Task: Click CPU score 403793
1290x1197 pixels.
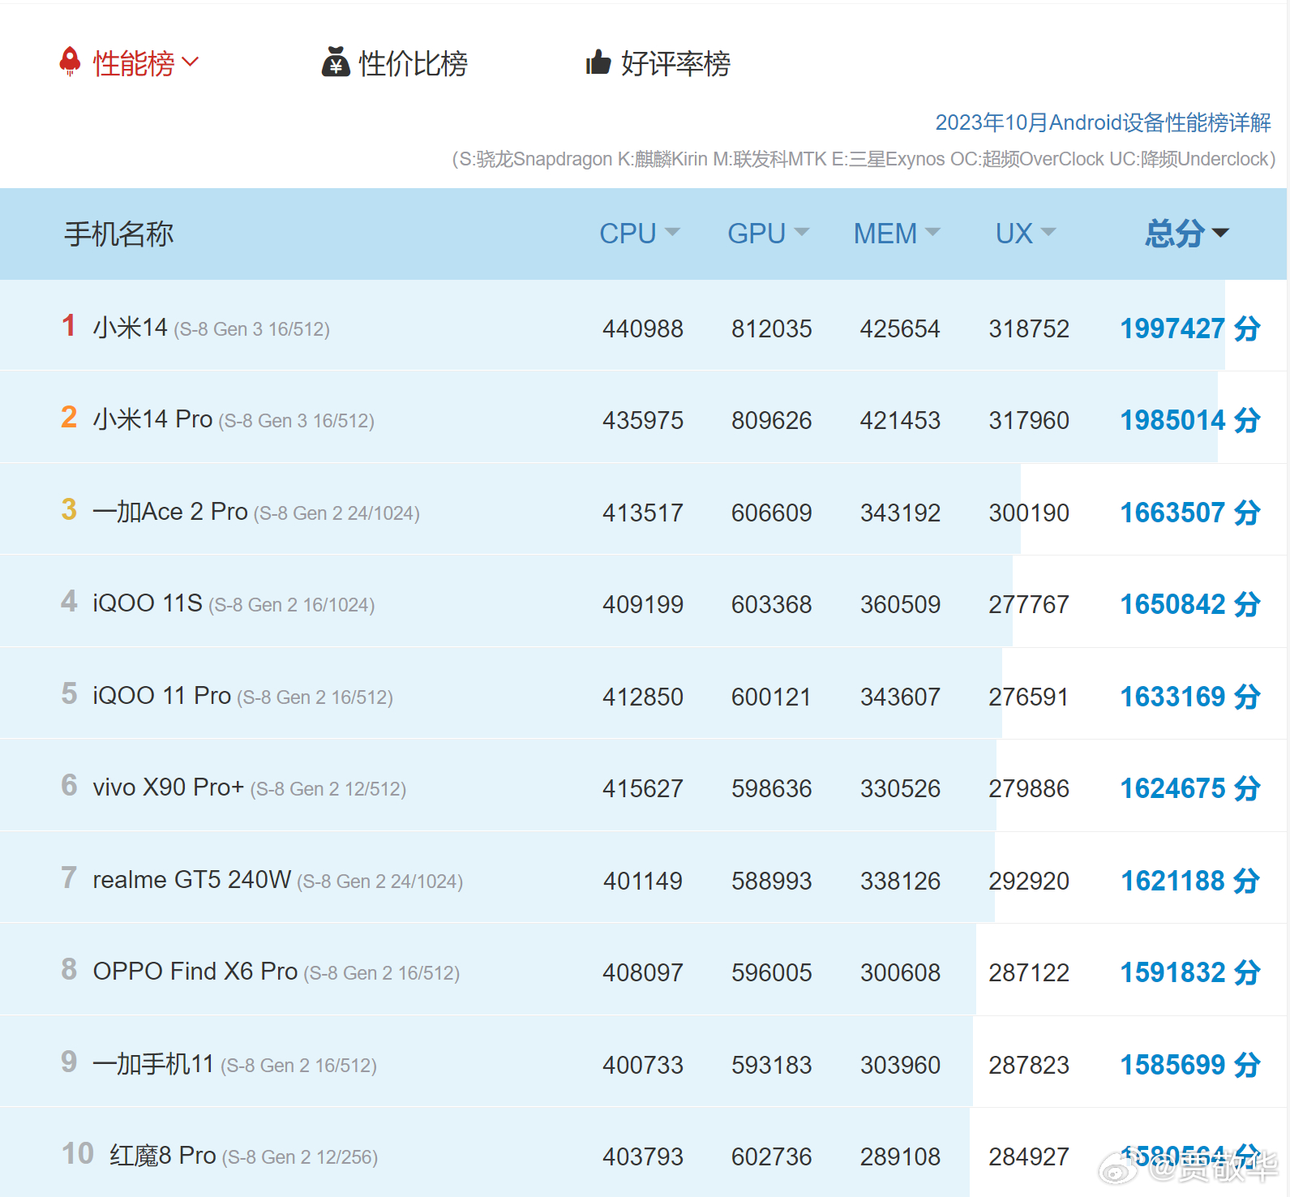Action: (x=643, y=1156)
